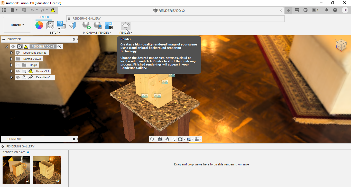Screen dimensions: 351x187
Task: Open the Data Panel grid icon
Action: (x=4, y=10)
